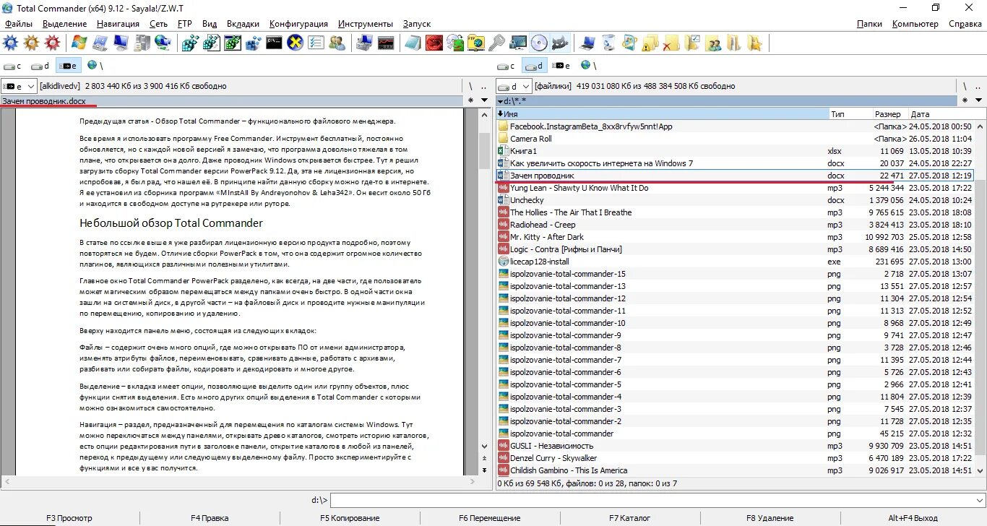The width and height of the screenshot is (987, 526).
Task: Click the folder with star icon
Action: tap(754, 43)
